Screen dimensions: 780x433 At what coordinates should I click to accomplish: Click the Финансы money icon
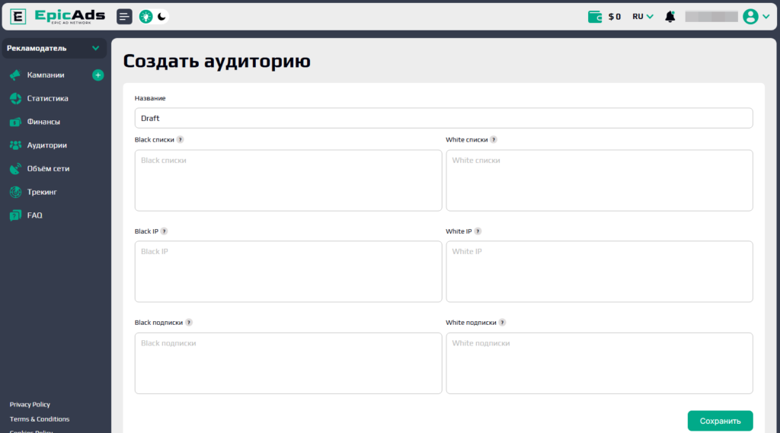click(15, 122)
